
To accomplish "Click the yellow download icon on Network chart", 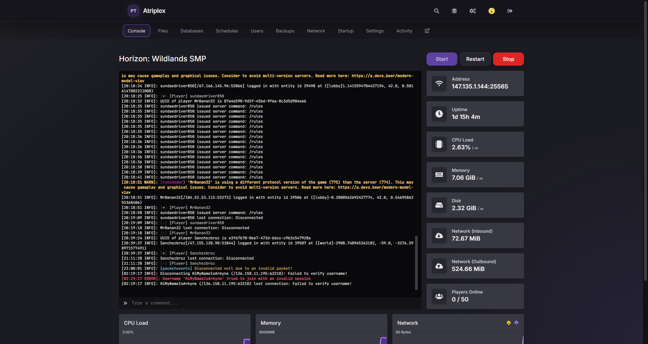I will pos(509,323).
